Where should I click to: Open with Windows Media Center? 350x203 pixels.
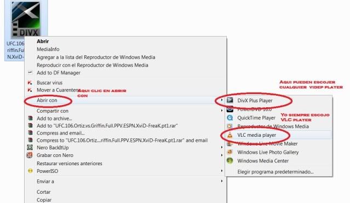(x=263, y=161)
